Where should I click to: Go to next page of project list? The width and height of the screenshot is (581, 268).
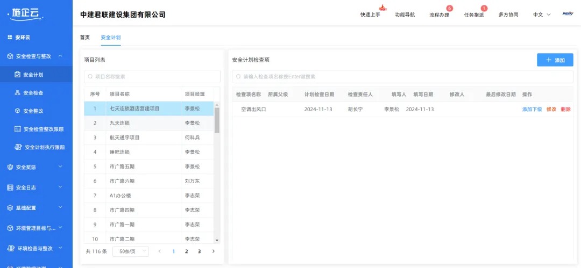(213, 251)
